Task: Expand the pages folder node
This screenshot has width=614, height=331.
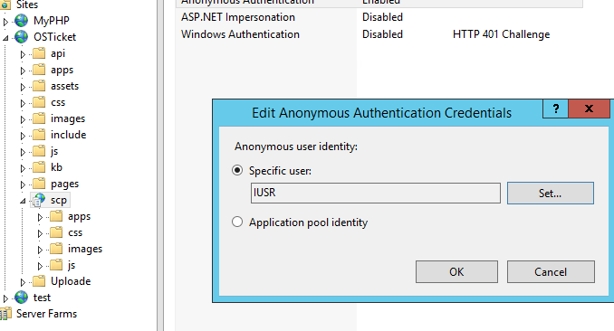Action: (23, 184)
